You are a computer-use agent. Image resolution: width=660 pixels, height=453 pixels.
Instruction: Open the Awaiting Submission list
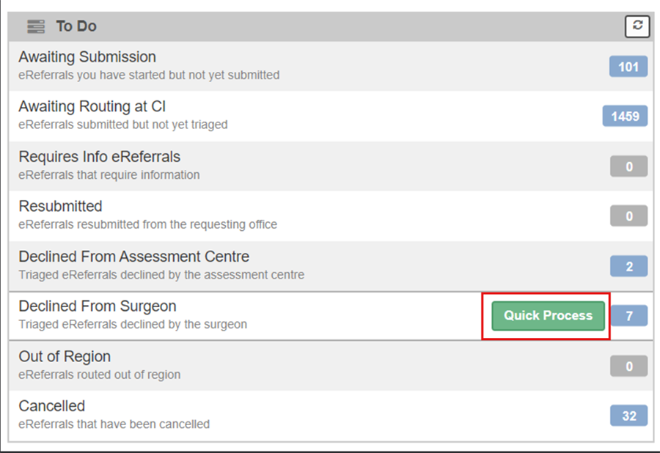220,65
